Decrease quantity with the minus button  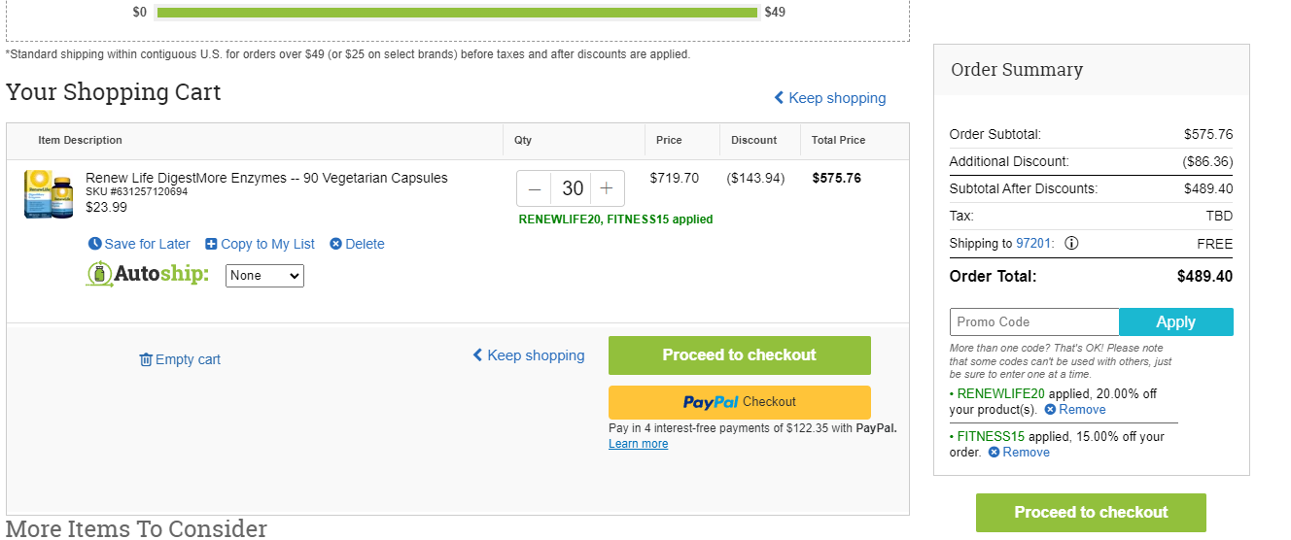point(535,188)
